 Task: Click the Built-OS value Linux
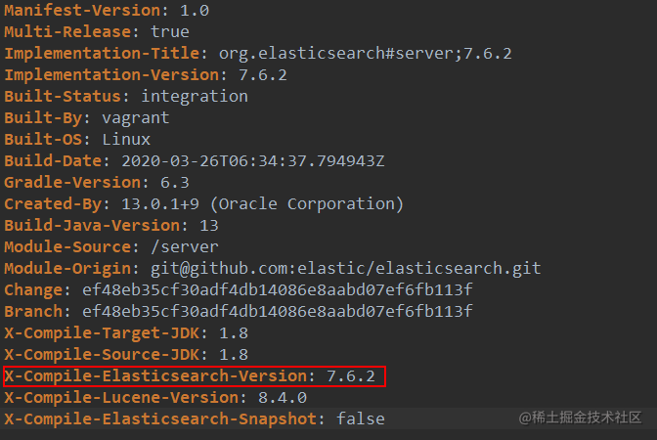pyautogui.click(x=126, y=140)
